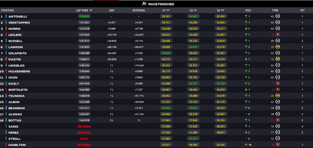Click the PIT column header
The height and width of the screenshot is (148, 313).
(302, 10)
